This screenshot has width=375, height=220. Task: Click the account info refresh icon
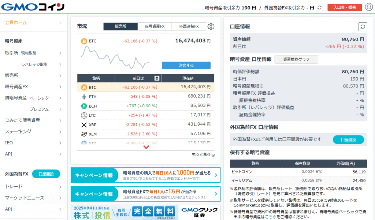363,26
